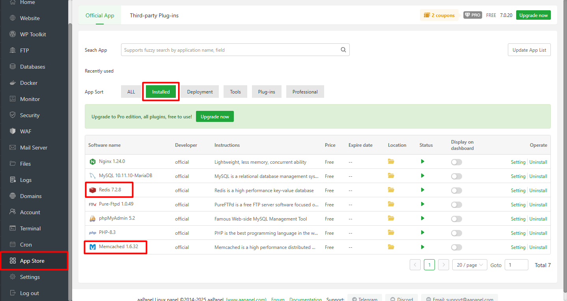This screenshot has width=567, height=301.
Task: Open the 20 / page dropdown
Action: (470, 265)
